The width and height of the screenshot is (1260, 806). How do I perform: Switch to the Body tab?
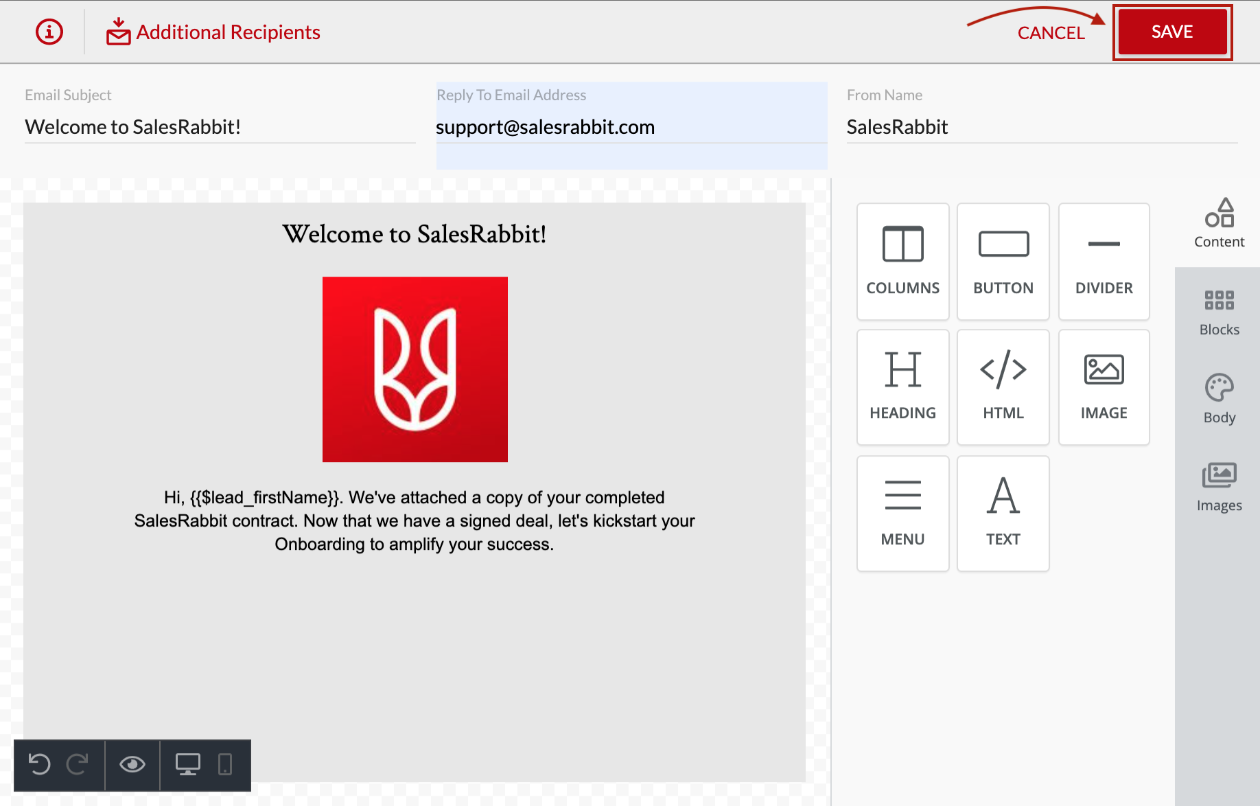[1219, 400]
